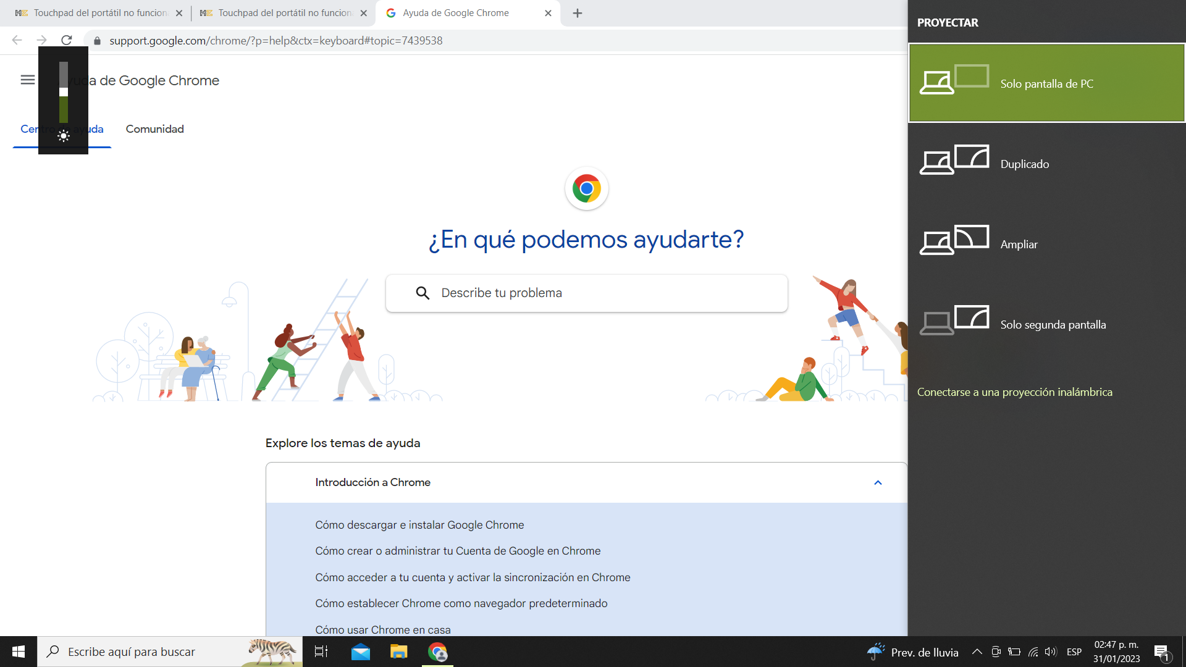1186x667 pixels.
Task: Open Task View on the taskbar
Action: (321, 652)
